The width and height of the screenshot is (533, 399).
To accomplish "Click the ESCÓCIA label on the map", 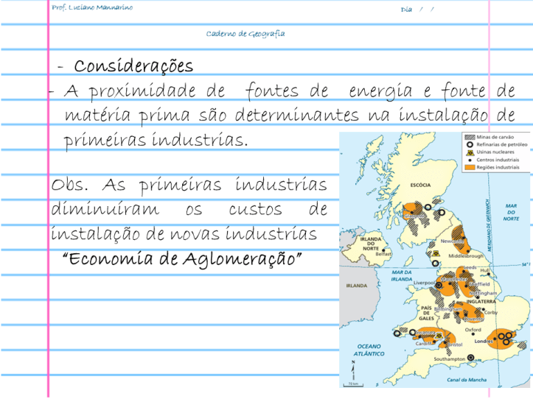I will [x=420, y=186].
